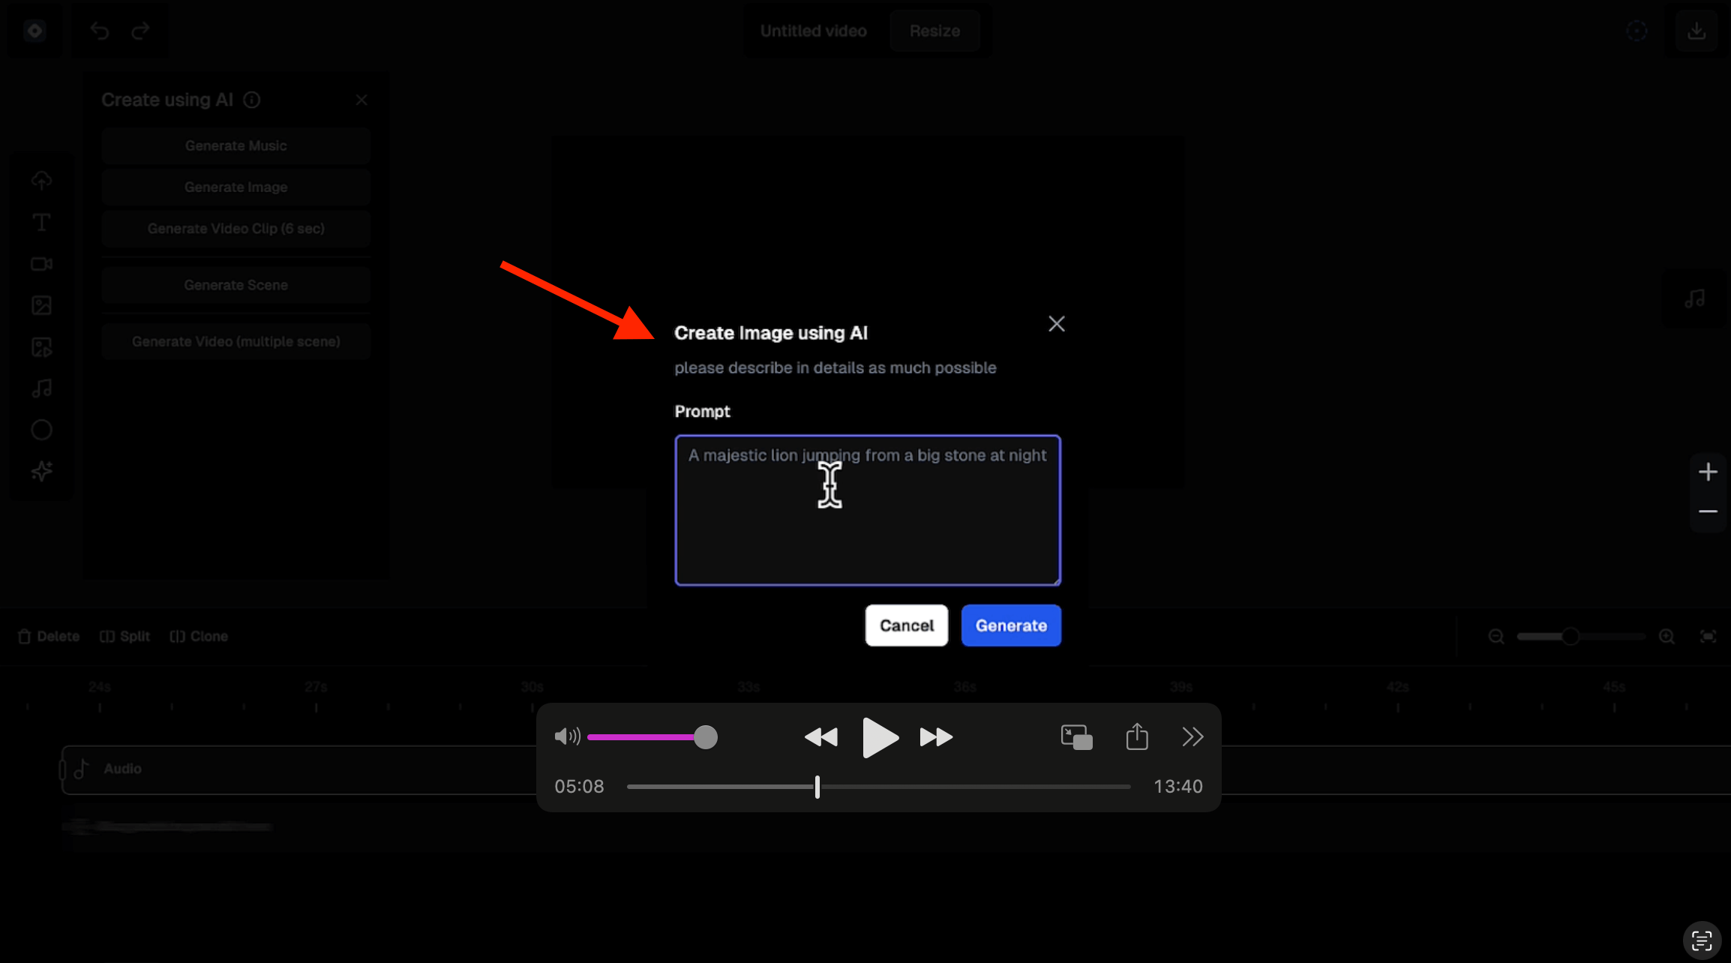The height and width of the screenshot is (963, 1731).
Task: Select the text tool in left sidebar
Action: coord(41,222)
